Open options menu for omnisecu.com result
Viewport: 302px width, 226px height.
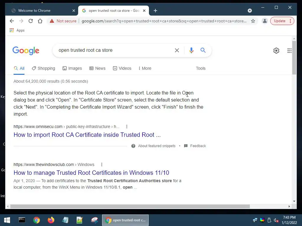tap(127, 127)
